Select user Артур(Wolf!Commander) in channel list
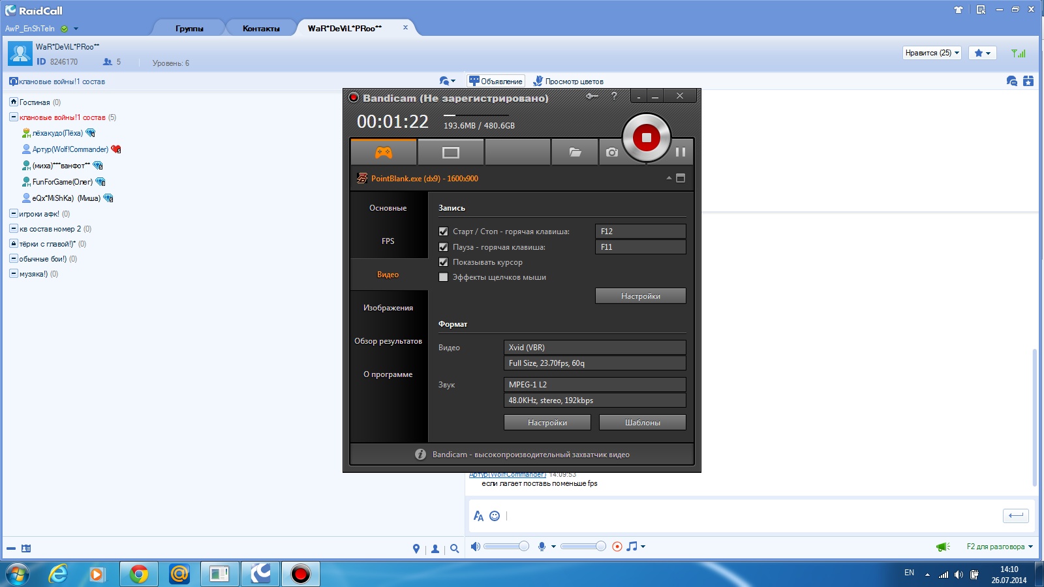Viewport: 1044px width, 587px height. pos(71,149)
